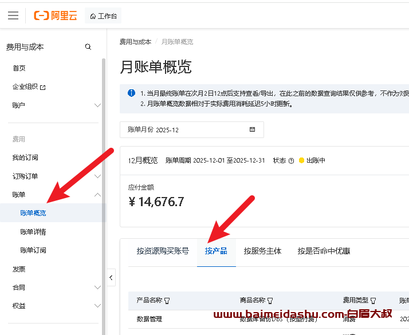
Task: Click filter icon beside 商品名称 column
Action: 270,301
